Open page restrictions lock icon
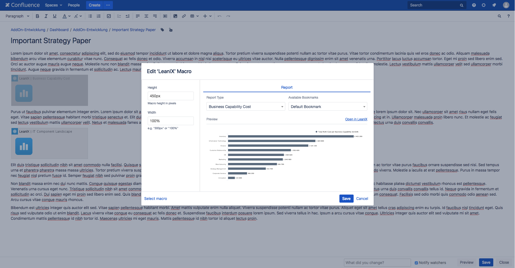Viewport: 515px width, 268px height. coord(171,30)
